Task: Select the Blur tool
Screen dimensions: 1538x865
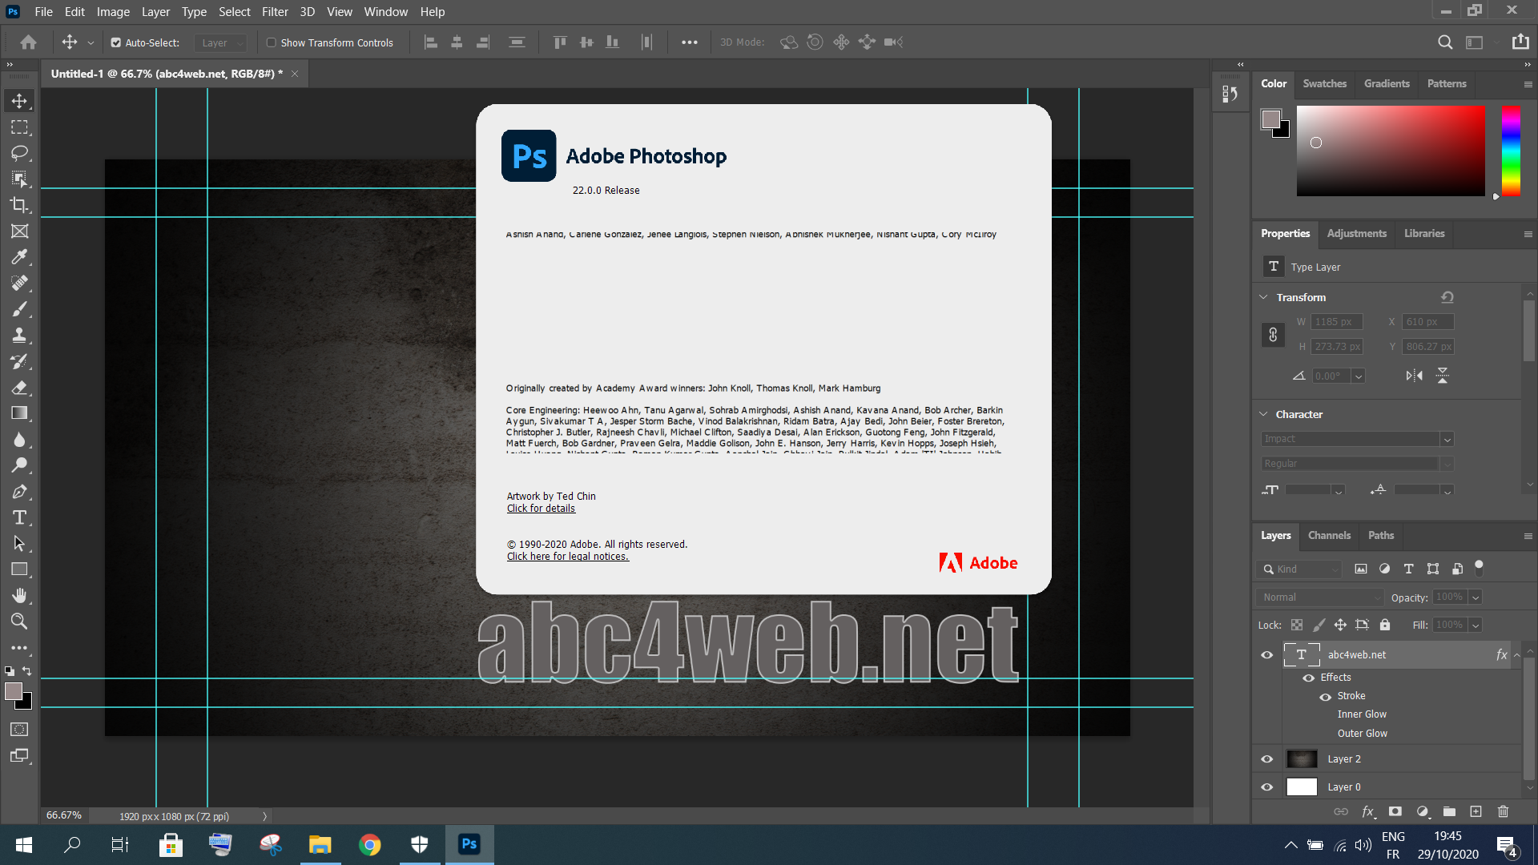Action: click(x=19, y=440)
